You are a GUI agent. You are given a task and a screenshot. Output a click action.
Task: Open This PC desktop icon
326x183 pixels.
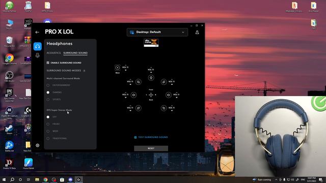[9, 24]
